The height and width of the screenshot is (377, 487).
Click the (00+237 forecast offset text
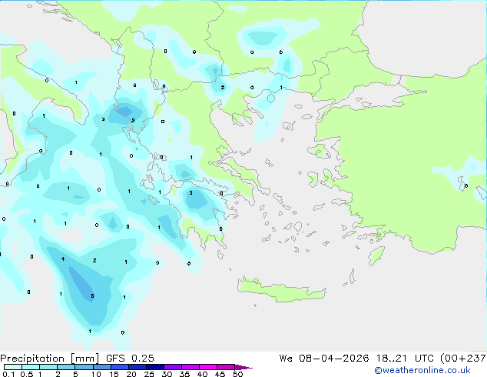point(463,359)
